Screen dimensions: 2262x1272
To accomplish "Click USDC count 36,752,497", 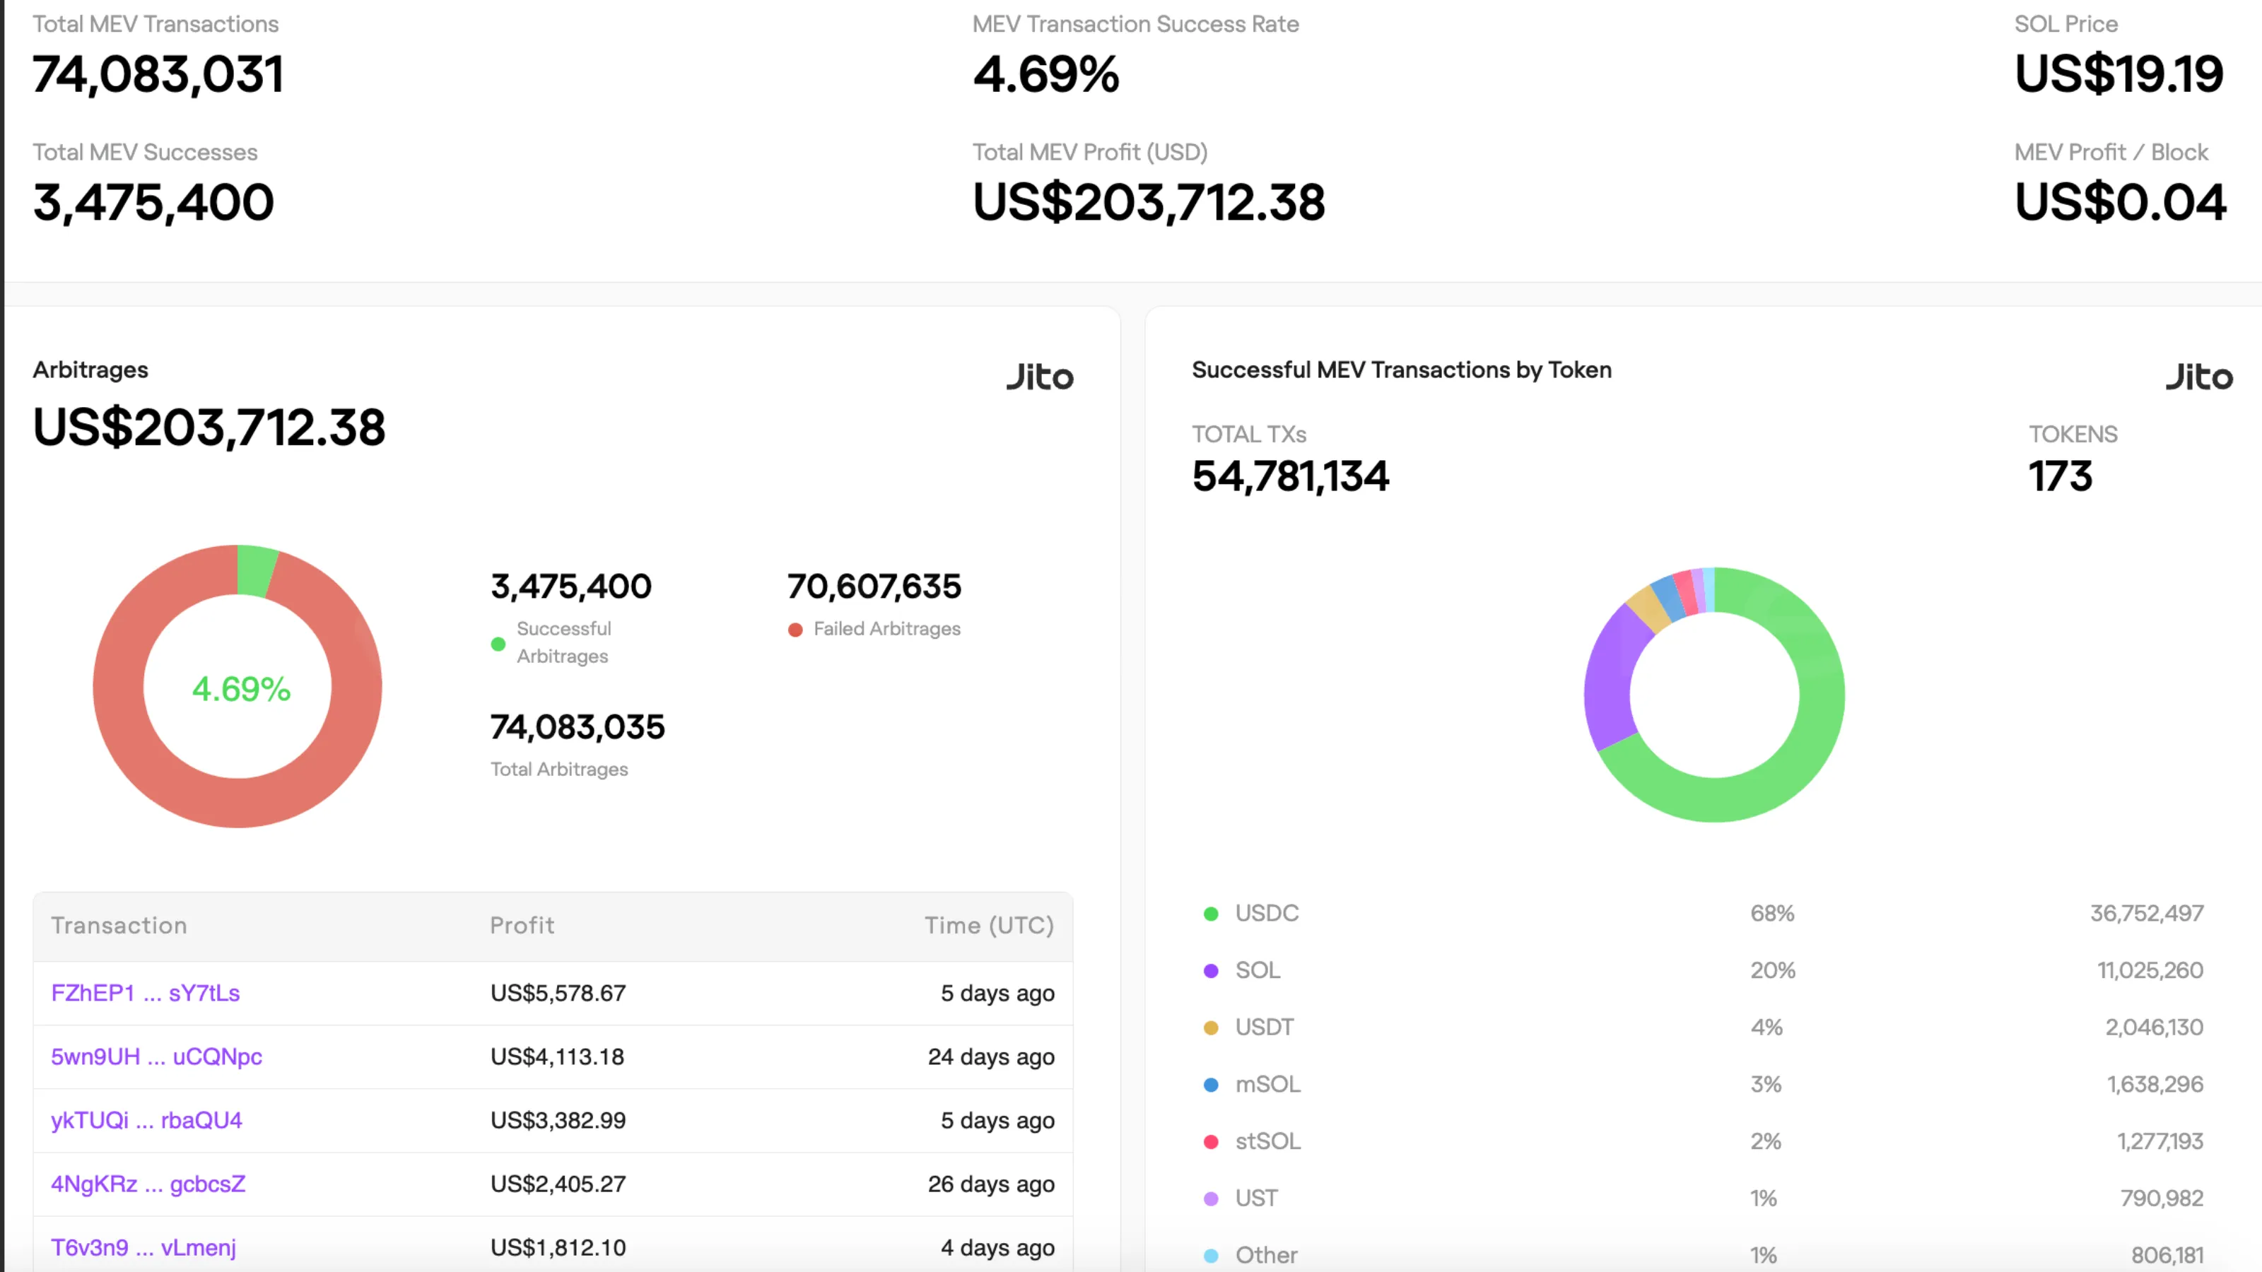I will click(2146, 913).
